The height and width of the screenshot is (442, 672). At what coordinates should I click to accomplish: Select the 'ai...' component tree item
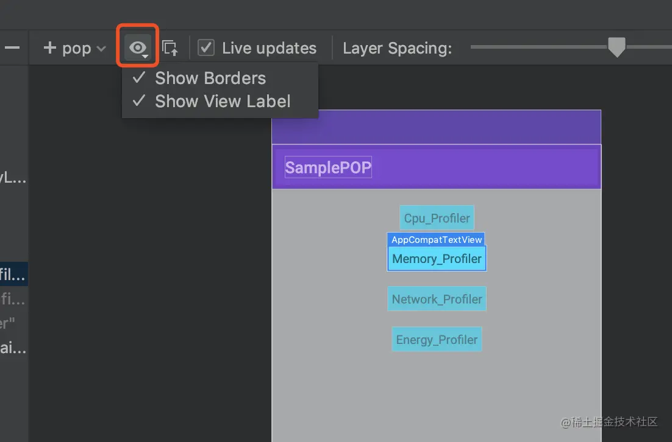click(13, 348)
